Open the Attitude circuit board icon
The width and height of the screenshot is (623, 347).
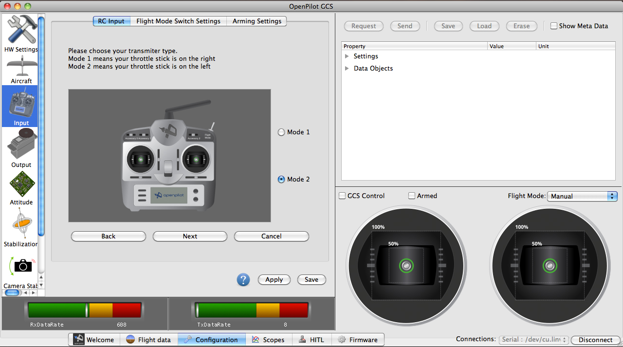point(21,183)
